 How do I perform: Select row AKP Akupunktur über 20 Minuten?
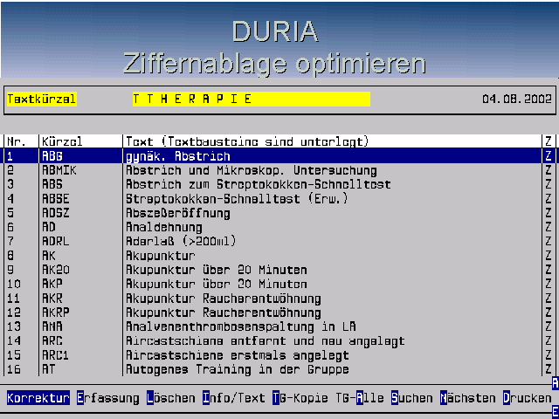coord(279,284)
